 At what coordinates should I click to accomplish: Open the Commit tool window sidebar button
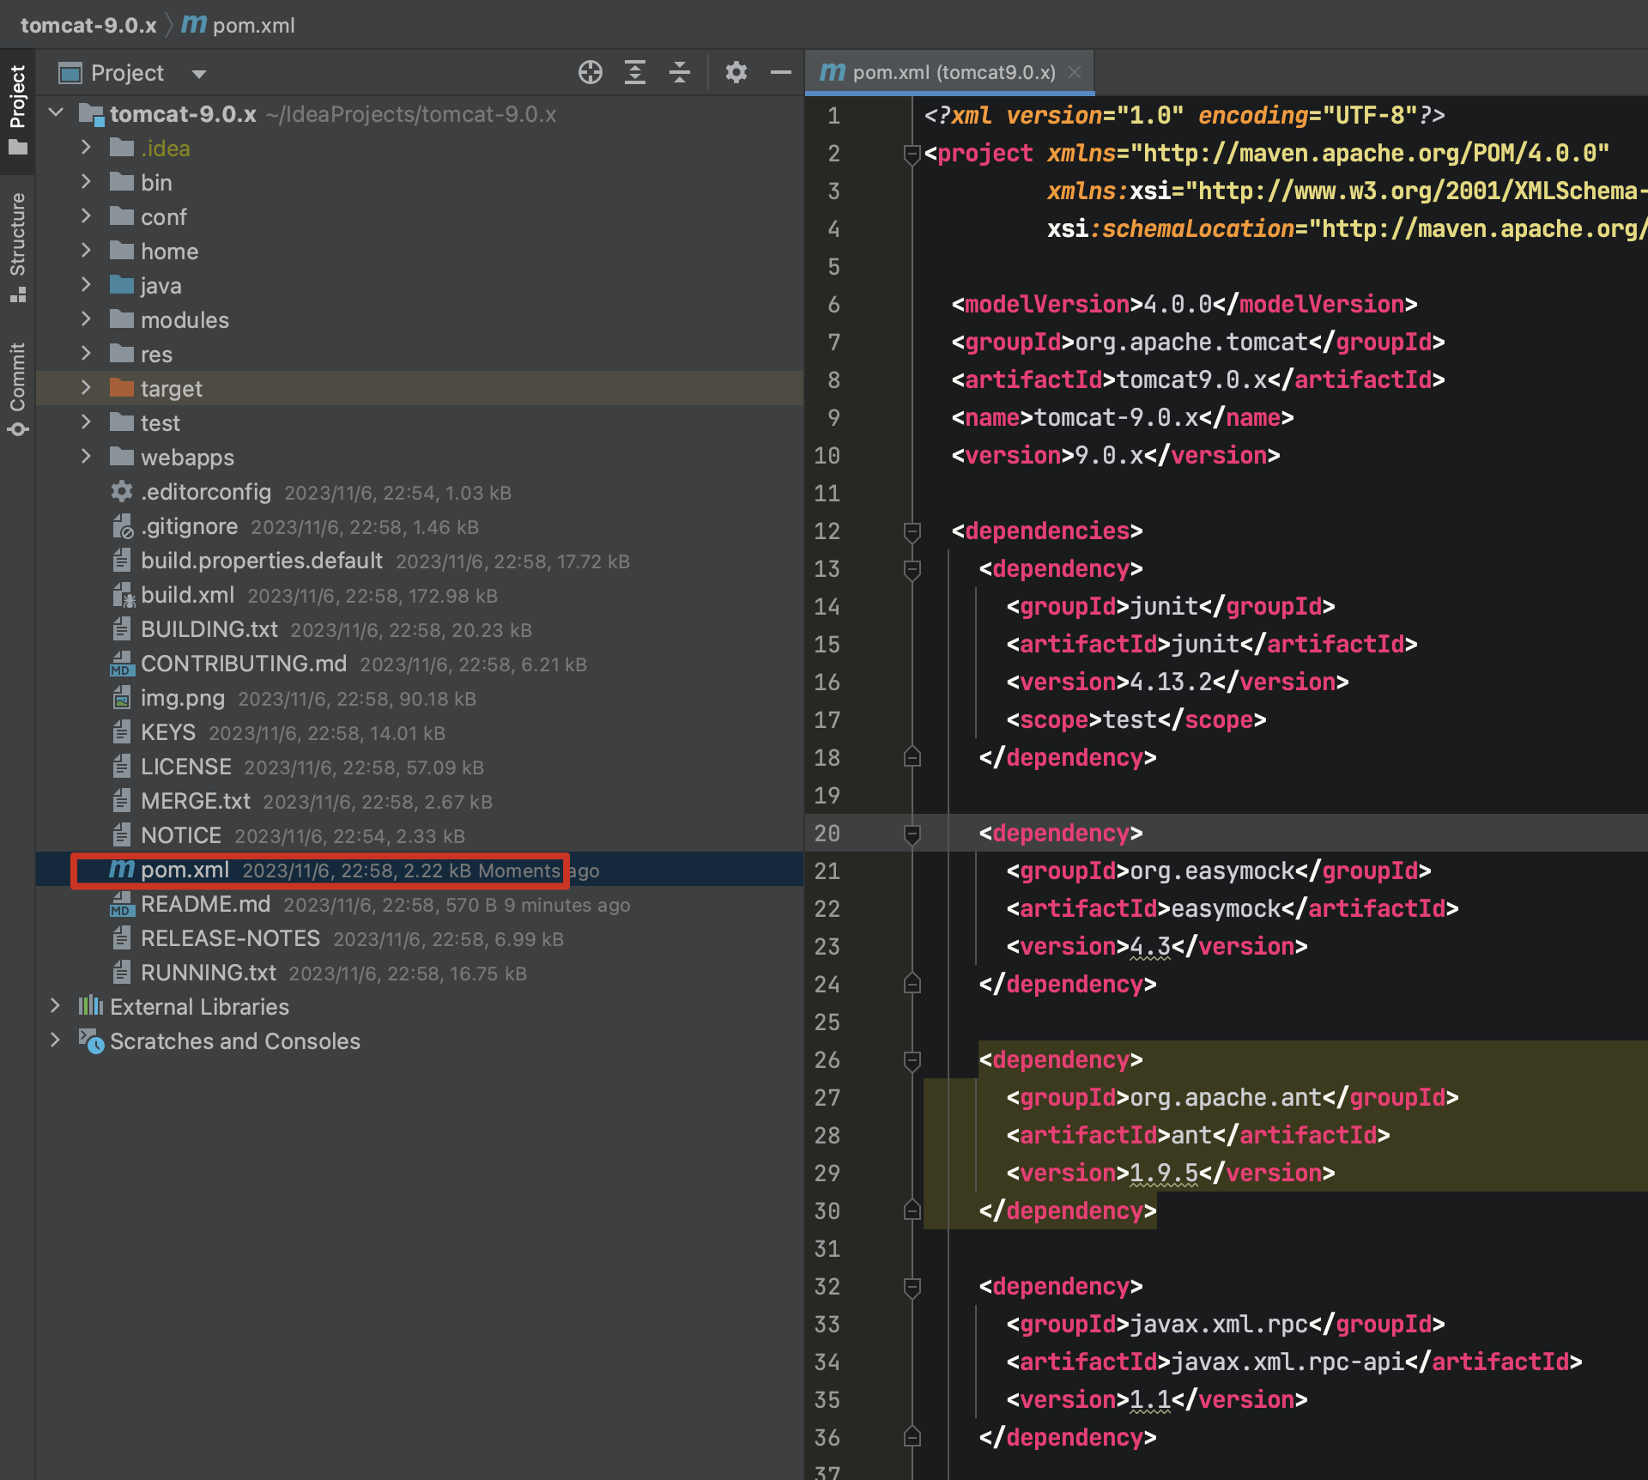tap(18, 388)
